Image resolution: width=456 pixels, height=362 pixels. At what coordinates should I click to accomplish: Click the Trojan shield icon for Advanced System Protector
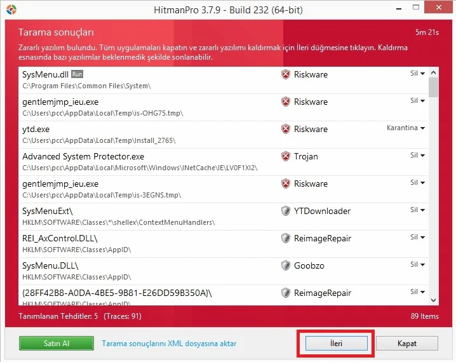(286, 156)
